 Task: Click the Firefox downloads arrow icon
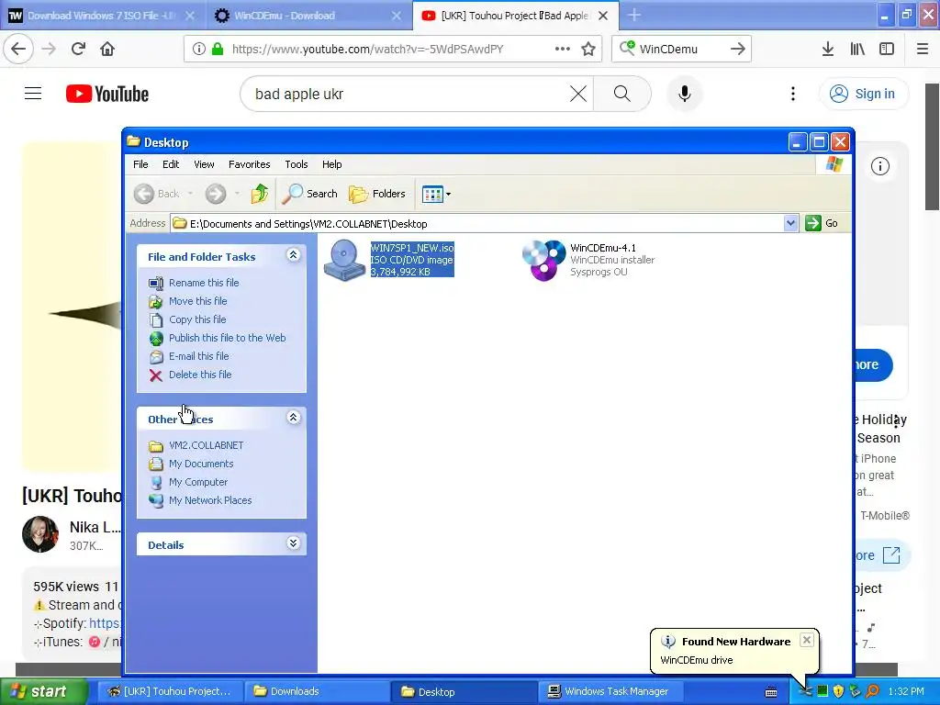pyautogui.click(x=827, y=49)
